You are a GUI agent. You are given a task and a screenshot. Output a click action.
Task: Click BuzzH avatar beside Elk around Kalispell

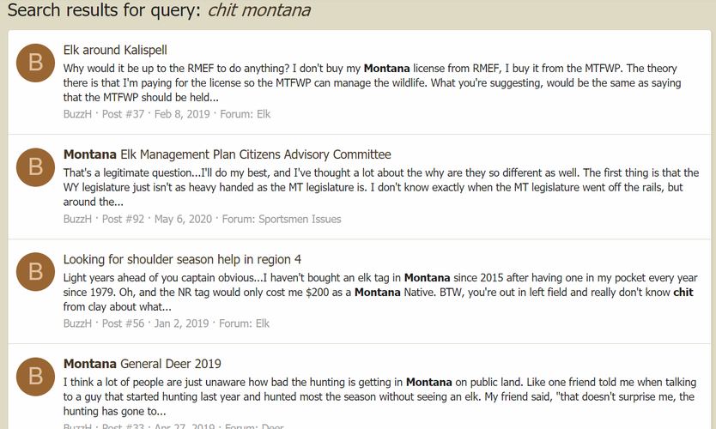point(35,63)
